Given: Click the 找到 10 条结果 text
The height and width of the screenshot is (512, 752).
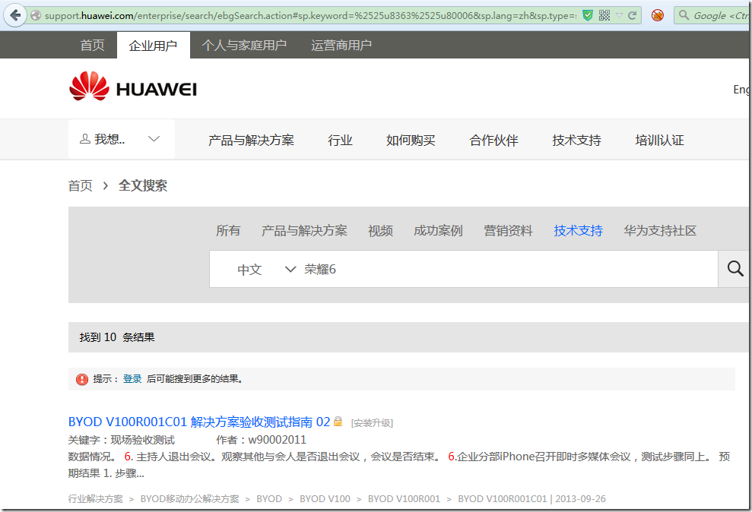Looking at the screenshot, I should 117,337.
